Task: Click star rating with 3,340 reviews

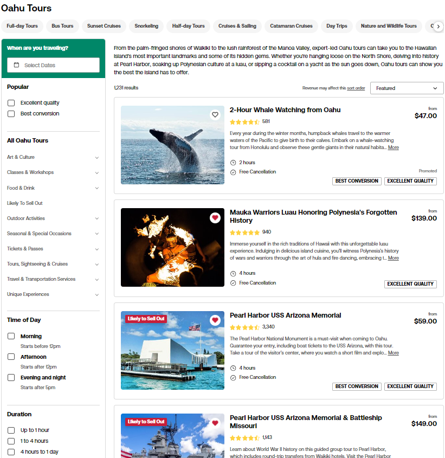Action: (244, 327)
